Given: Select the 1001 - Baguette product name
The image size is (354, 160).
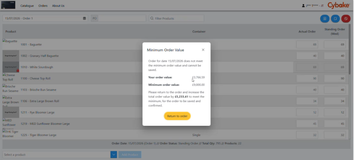Looking at the screenshot, I should pyautogui.click(x=31, y=45).
